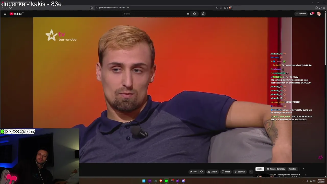Bookmark this page icon in address bar
The height and width of the screenshot is (184, 327).
[x=91, y=8]
